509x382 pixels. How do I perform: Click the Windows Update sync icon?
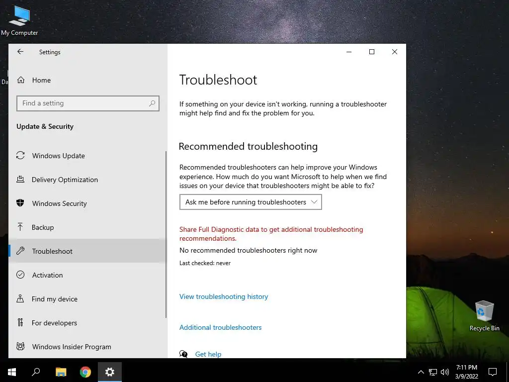[20, 156]
